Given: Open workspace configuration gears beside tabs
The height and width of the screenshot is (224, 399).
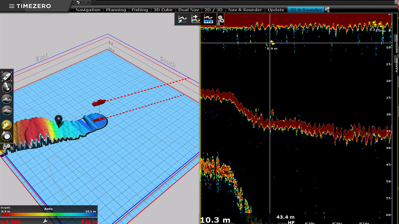Looking at the screenshot, I should click(x=327, y=10).
